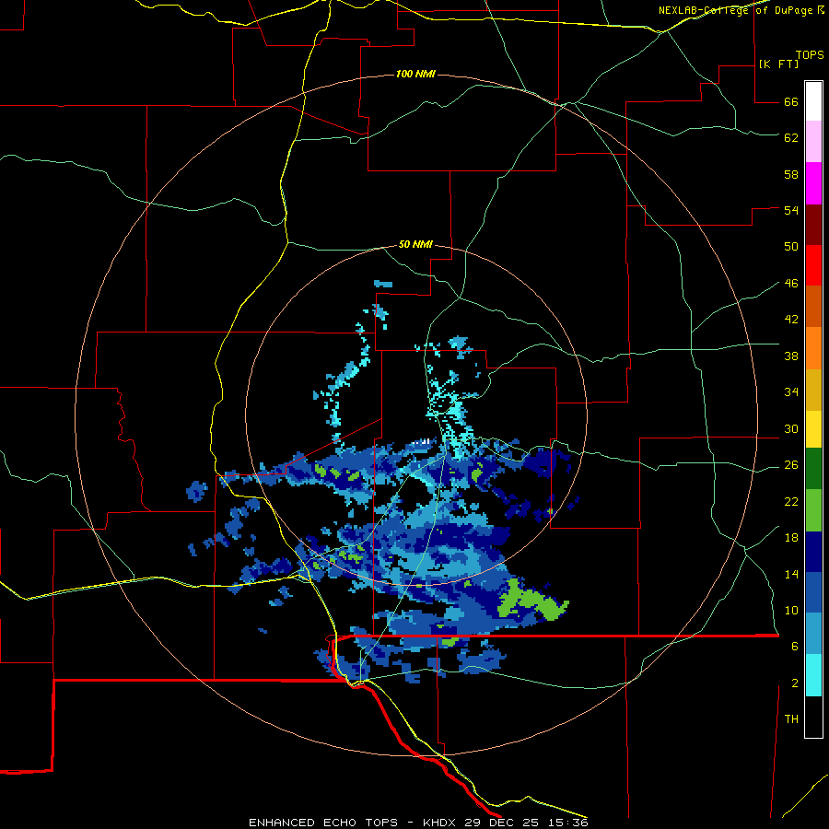
Task: Click the 'TH' legend label
Action: (791, 719)
